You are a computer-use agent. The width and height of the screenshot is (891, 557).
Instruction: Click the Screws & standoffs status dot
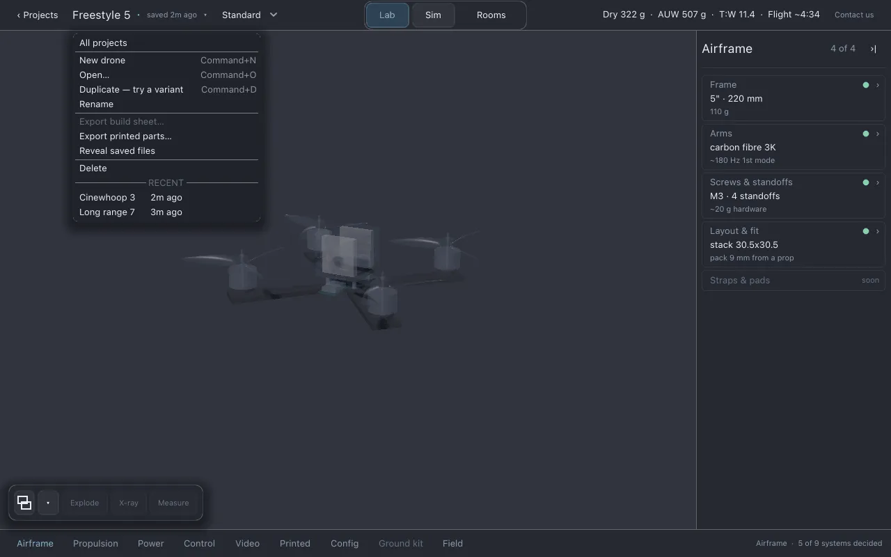coord(866,182)
